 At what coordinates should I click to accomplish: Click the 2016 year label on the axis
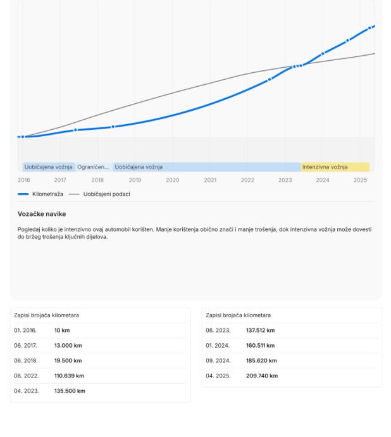coord(23,180)
